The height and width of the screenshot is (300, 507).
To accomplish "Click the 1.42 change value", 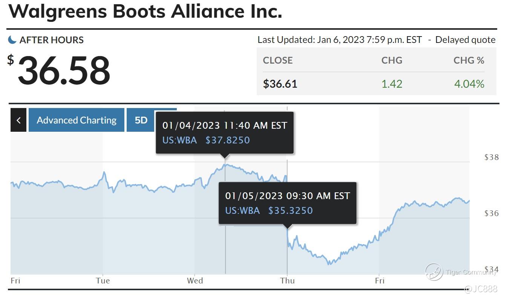I will [x=392, y=84].
